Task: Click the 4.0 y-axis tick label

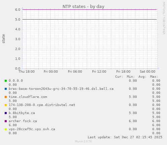Action: coord(18,29)
